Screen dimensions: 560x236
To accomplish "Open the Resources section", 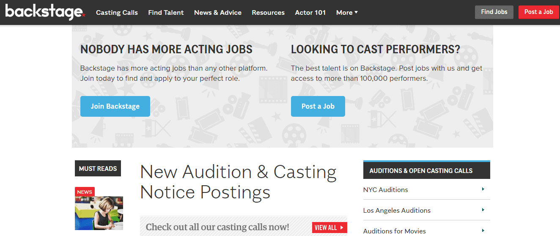I will 268,13.
